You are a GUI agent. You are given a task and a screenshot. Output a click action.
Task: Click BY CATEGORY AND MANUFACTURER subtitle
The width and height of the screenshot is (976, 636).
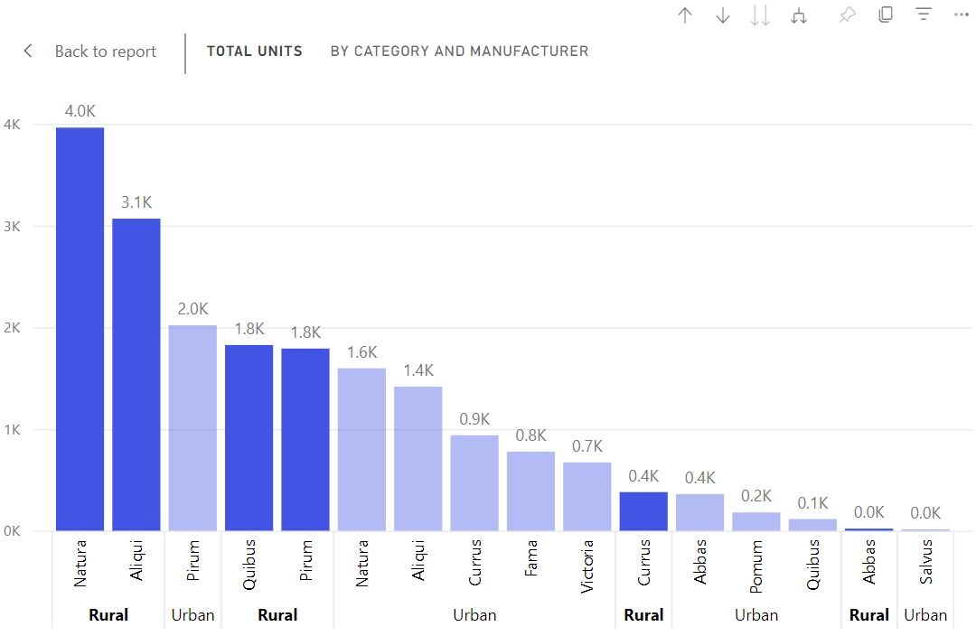[459, 51]
